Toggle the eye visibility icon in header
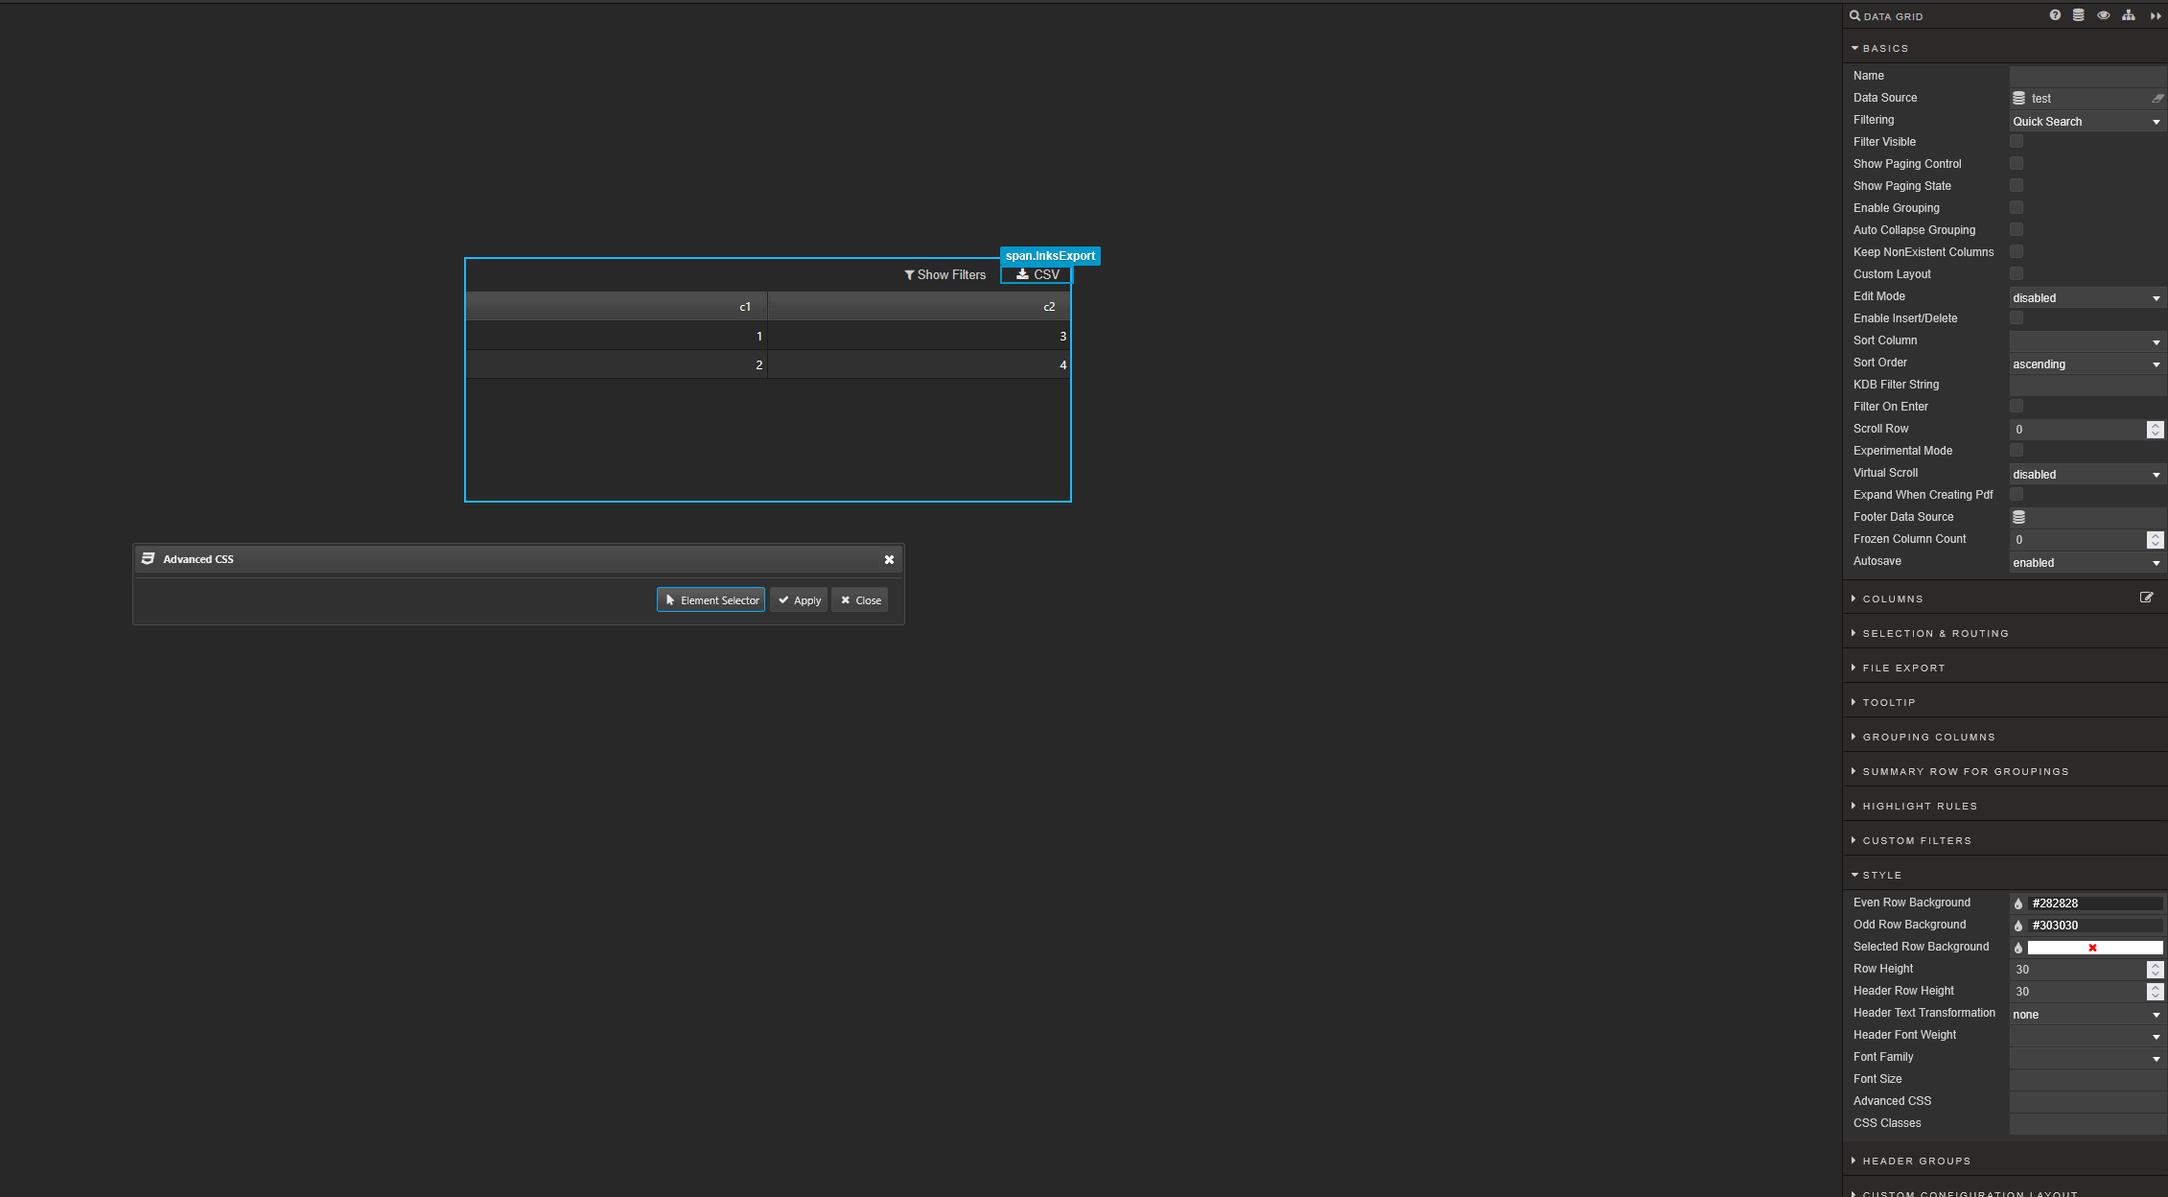Image resolution: width=2168 pixels, height=1197 pixels. tap(2103, 15)
